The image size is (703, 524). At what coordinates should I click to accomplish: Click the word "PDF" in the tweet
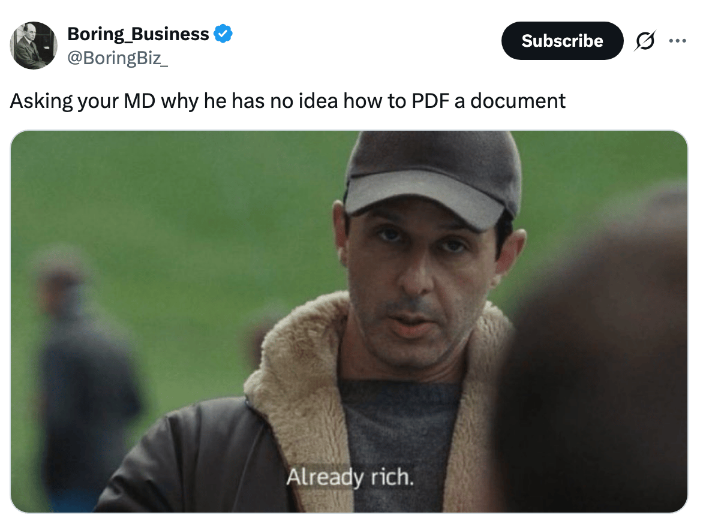(431, 101)
